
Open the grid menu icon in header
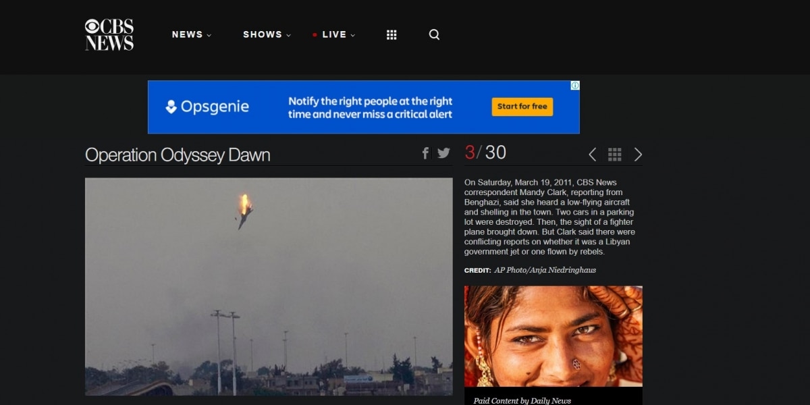coord(391,34)
